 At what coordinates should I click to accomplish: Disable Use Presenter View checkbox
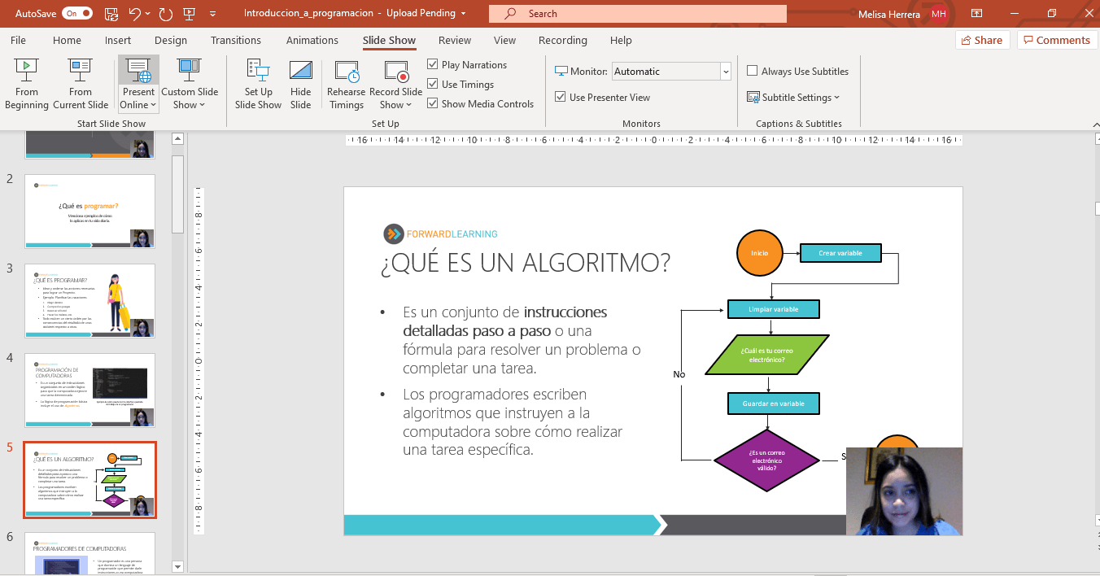[x=561, y=97]
